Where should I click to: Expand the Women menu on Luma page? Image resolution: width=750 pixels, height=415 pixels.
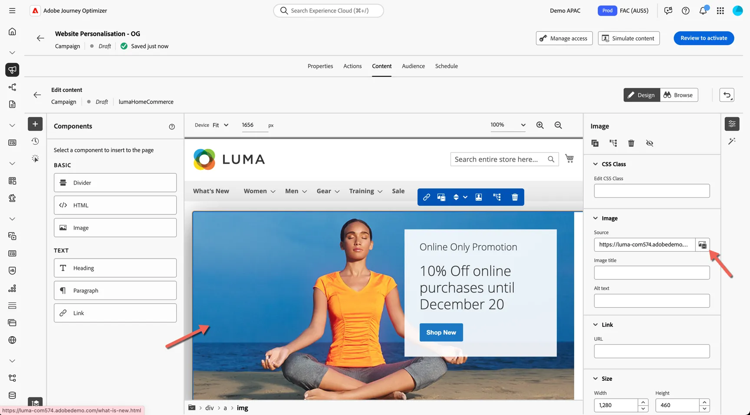(260, 191)
